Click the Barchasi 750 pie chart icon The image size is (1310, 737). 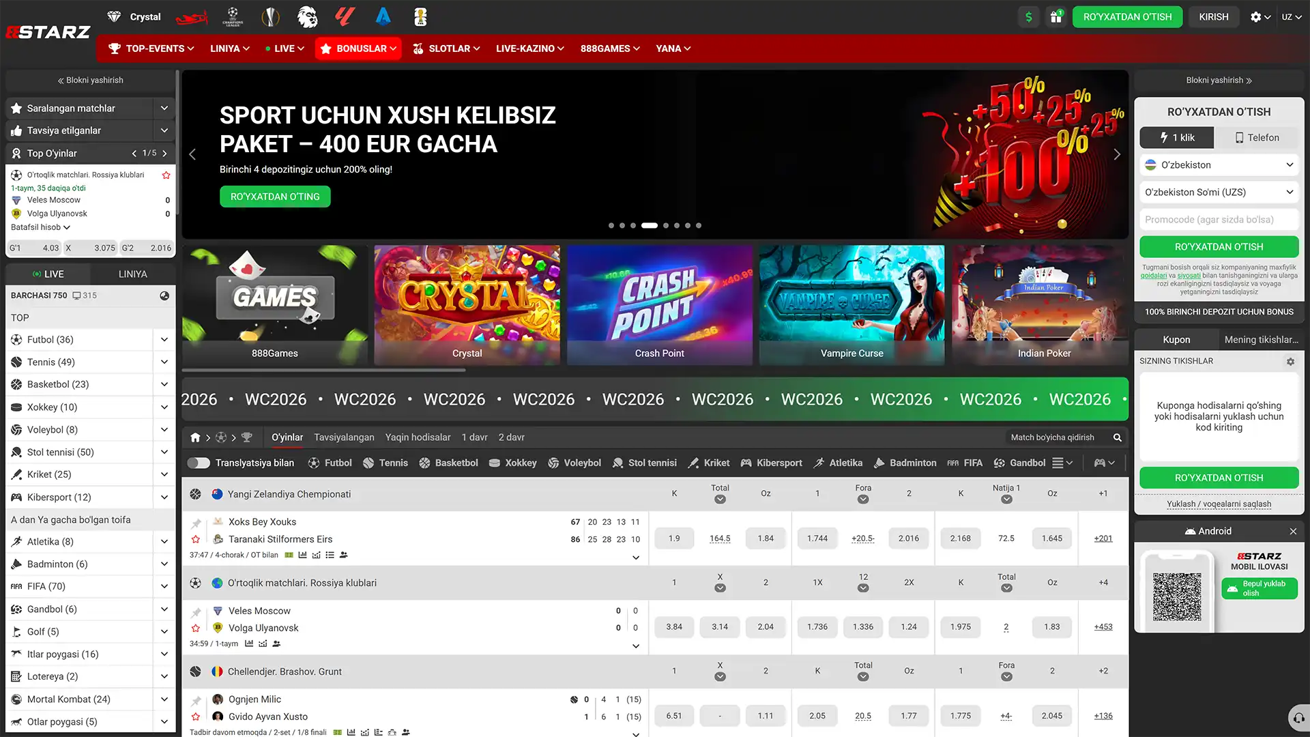pyautogui.click(x=164, y=296)
